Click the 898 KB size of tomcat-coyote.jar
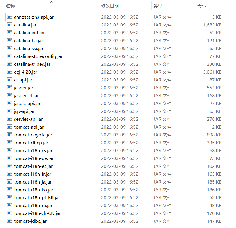 click(x=214, y=135)
